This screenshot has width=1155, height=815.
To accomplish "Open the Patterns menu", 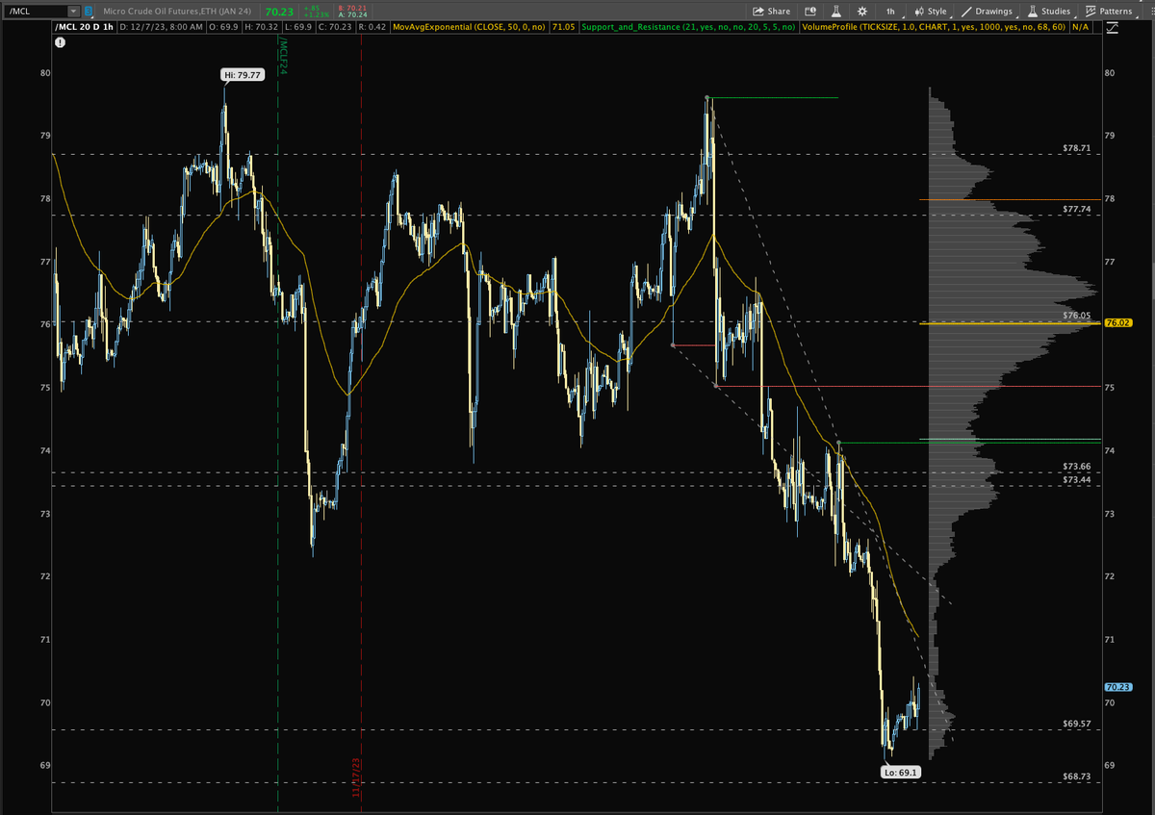I will coord(1109,11).
